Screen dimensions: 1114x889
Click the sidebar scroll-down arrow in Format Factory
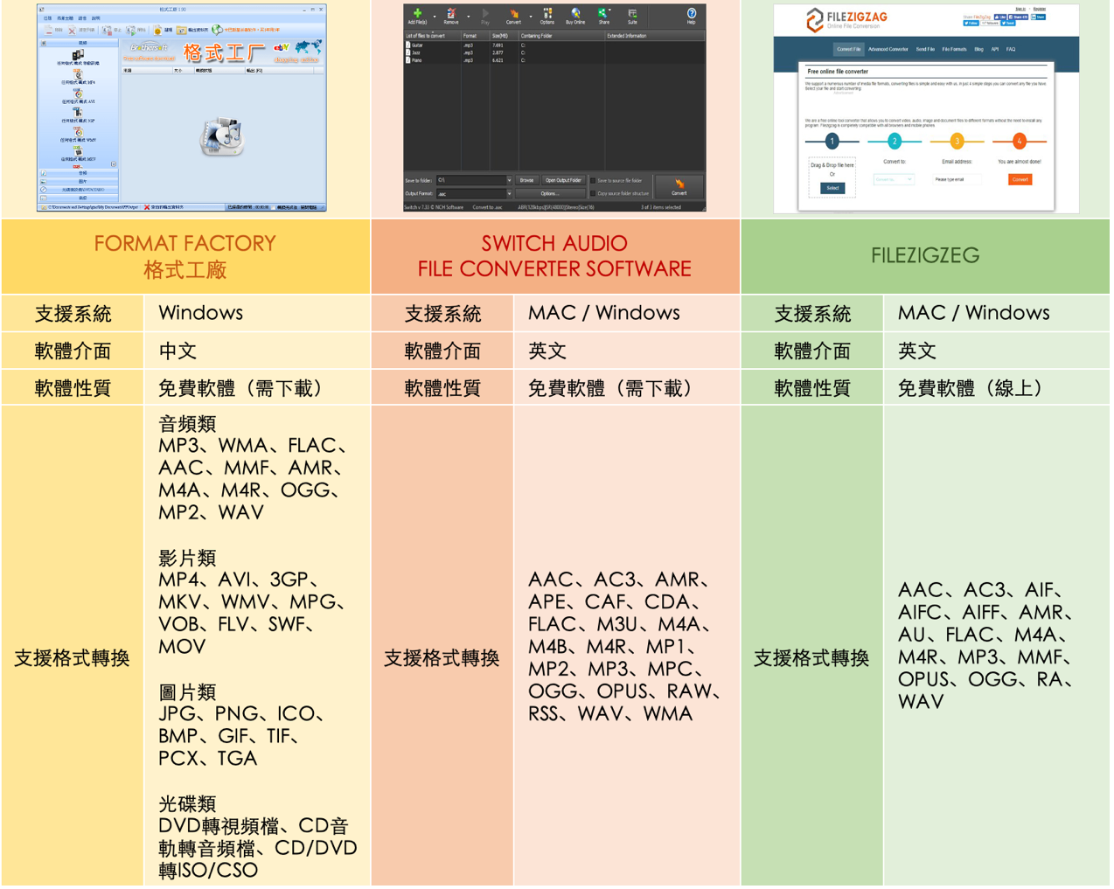[x=114, y=164]
